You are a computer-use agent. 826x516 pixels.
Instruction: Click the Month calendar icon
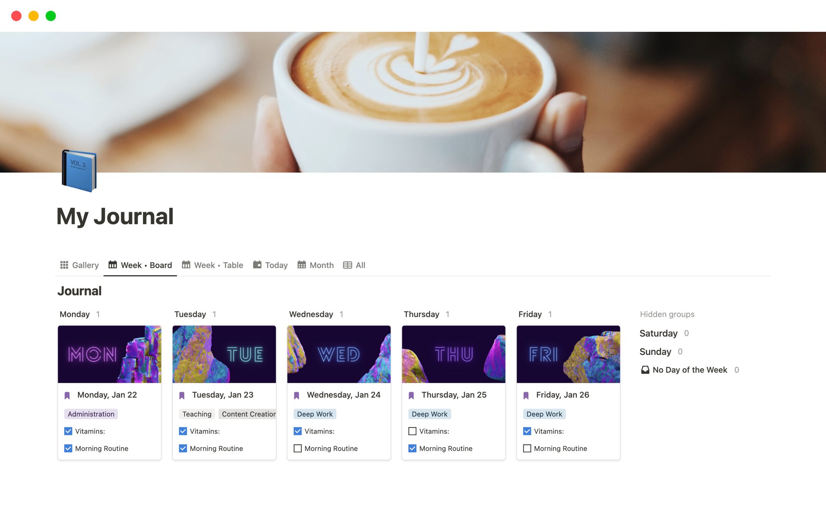click(x=302, y=265)
